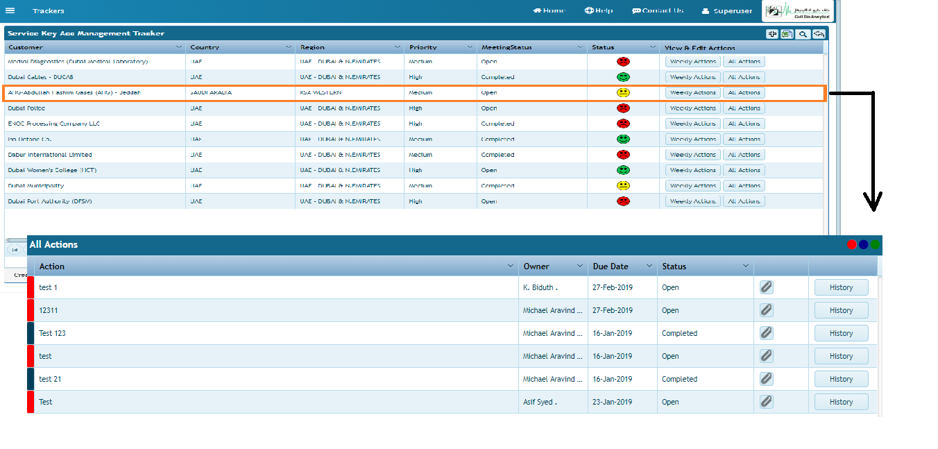Click the green status face for Dubai Cables
This screenshot has height=449, width=938.
pyautogui.click(x=623, y=77)
